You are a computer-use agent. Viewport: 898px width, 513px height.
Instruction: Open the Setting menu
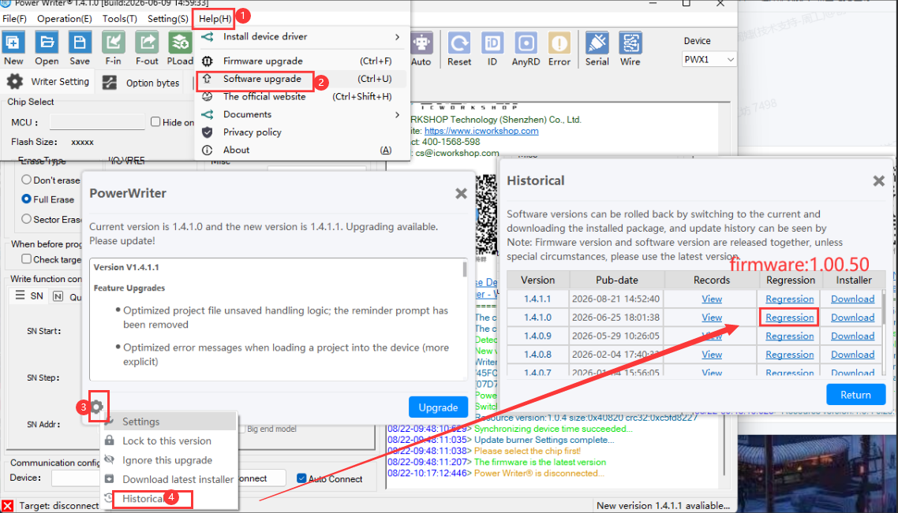click(167, 18)
